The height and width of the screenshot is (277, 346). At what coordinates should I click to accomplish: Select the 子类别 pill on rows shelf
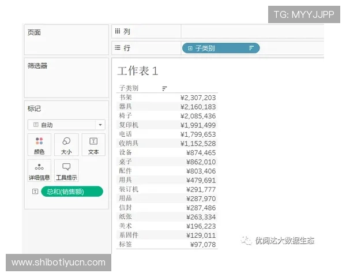(x=221, y=48)
